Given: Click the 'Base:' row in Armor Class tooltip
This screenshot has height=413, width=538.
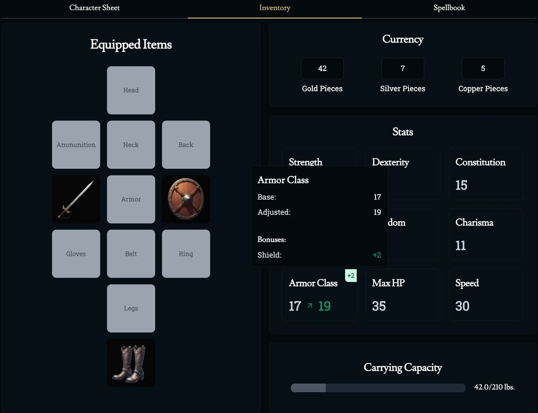Looking at the screenshot, I should (319, 197).
